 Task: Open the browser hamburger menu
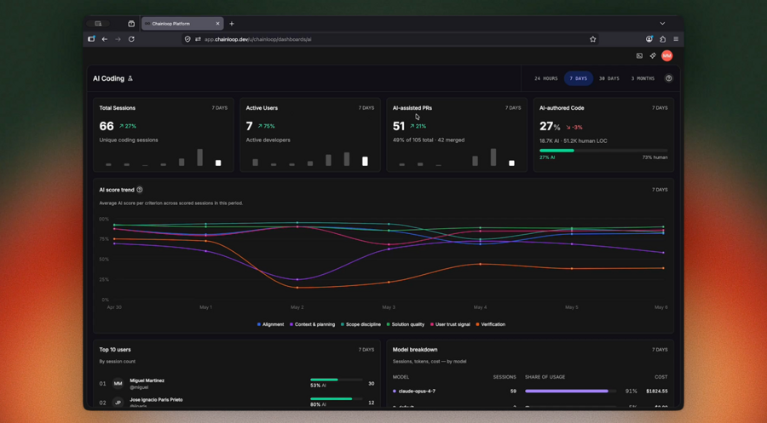pyautogui.click(x=676, y=39)
